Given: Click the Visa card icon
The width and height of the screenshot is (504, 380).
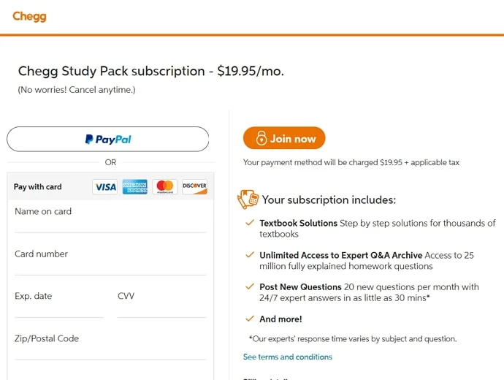Looking at the screenshot, I should click(105, 187).
